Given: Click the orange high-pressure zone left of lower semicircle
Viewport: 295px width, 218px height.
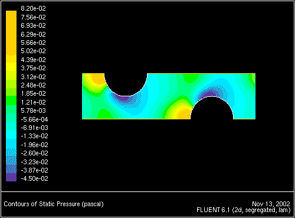Looking at the screenshot, I should (185, 114).
